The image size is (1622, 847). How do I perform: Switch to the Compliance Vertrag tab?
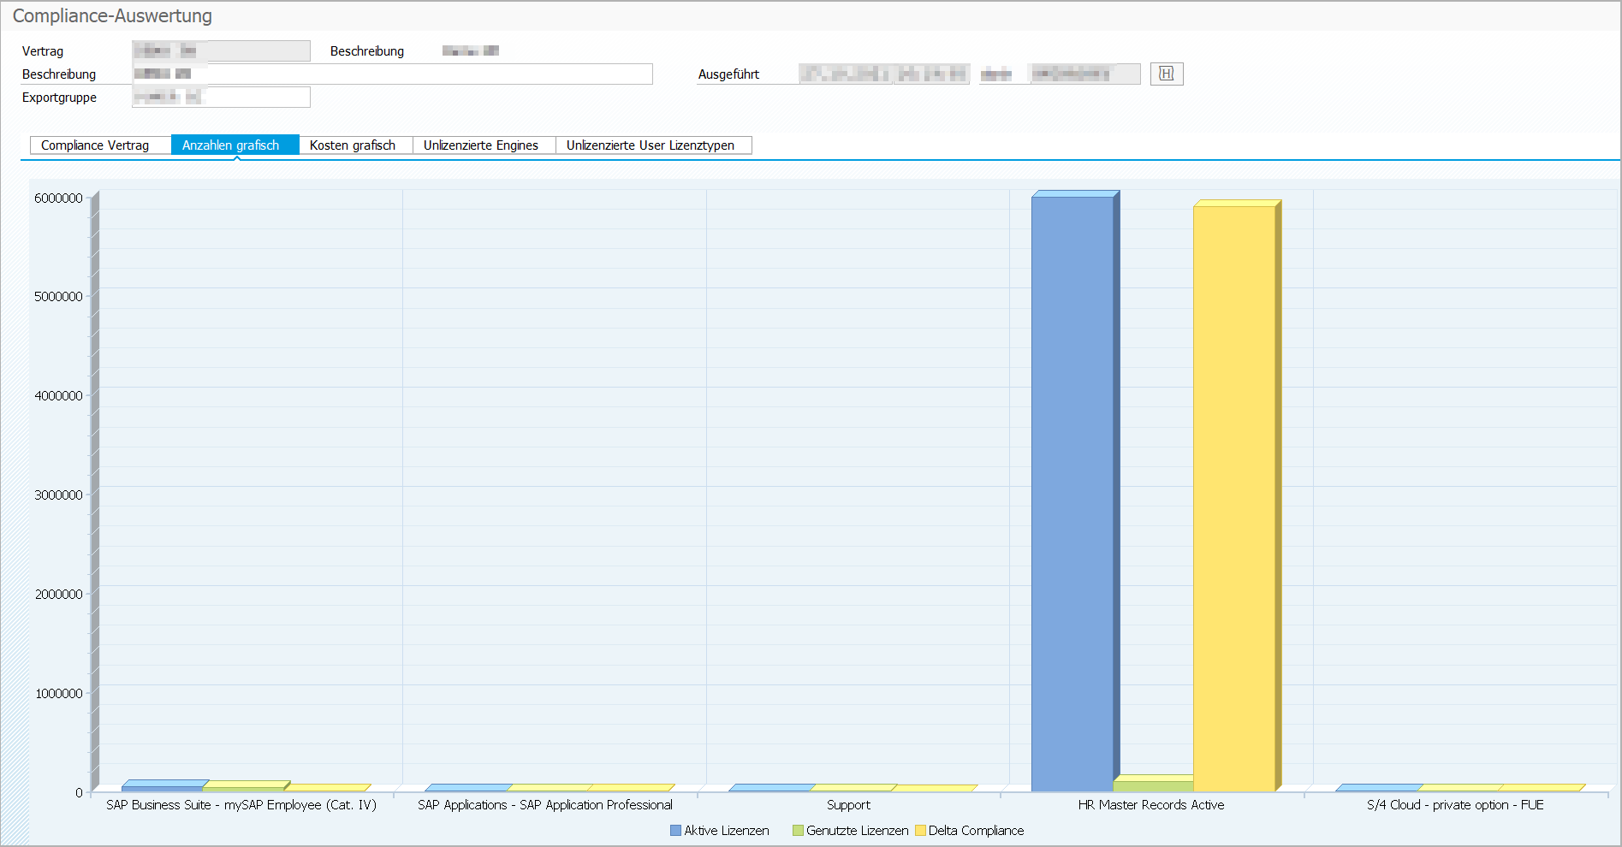pos(100,145)
